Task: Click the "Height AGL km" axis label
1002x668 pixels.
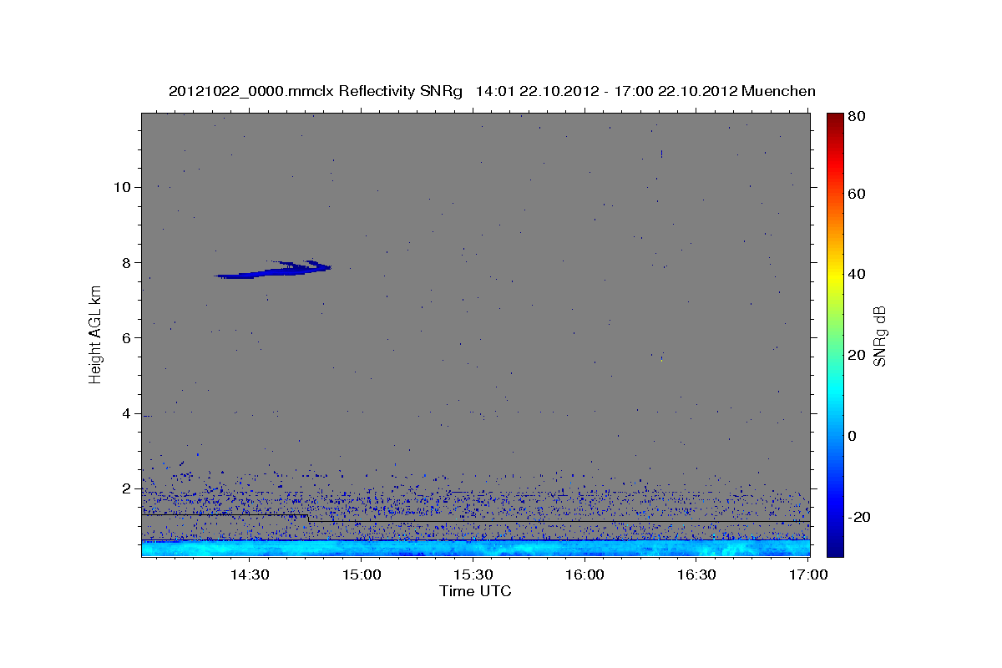Action: click(96, 335)
